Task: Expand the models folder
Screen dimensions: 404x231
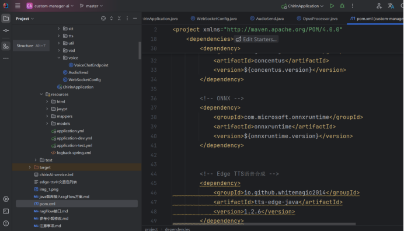Action: [x=47, y=123]
